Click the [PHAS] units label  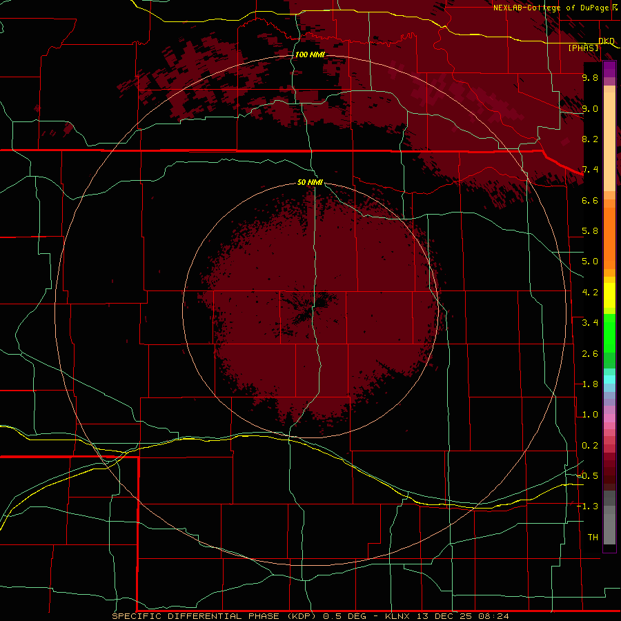click(583, 48)
